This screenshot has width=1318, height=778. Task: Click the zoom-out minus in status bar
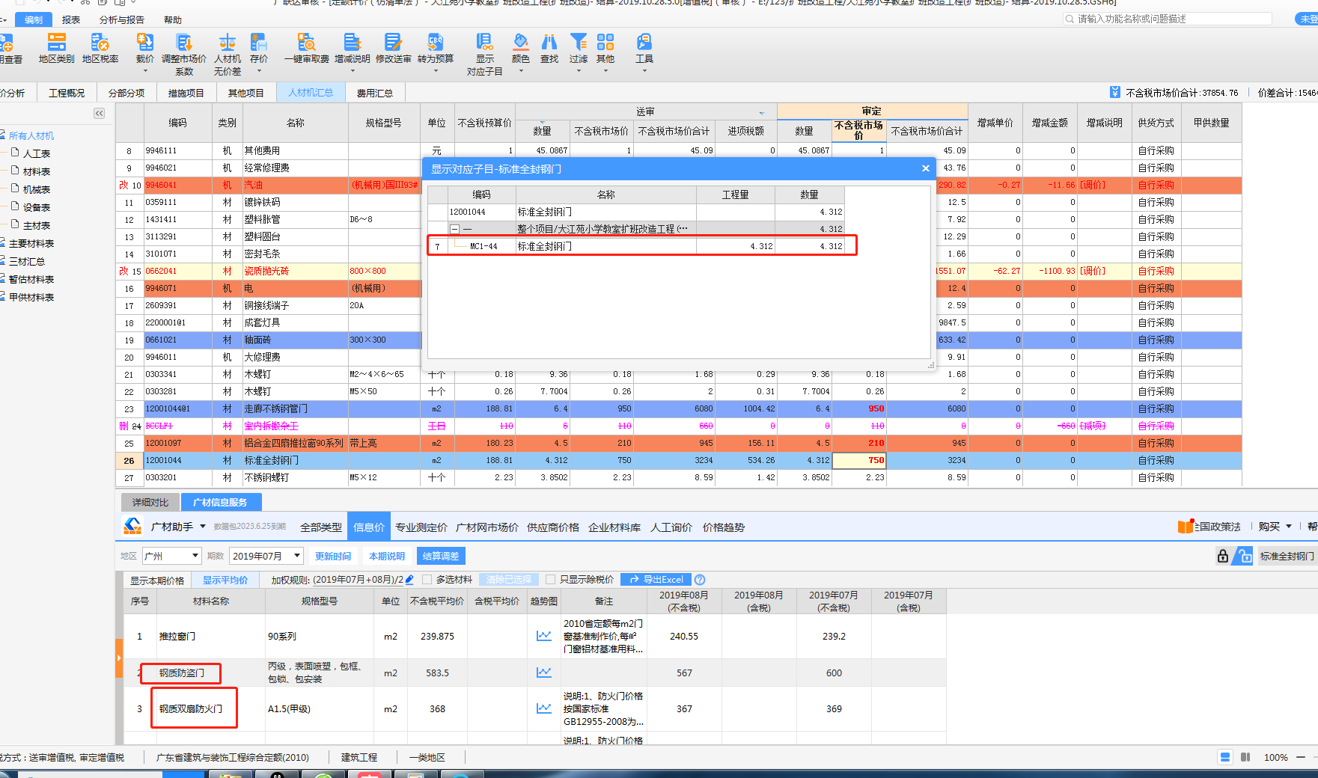[x=1302, y=757]
